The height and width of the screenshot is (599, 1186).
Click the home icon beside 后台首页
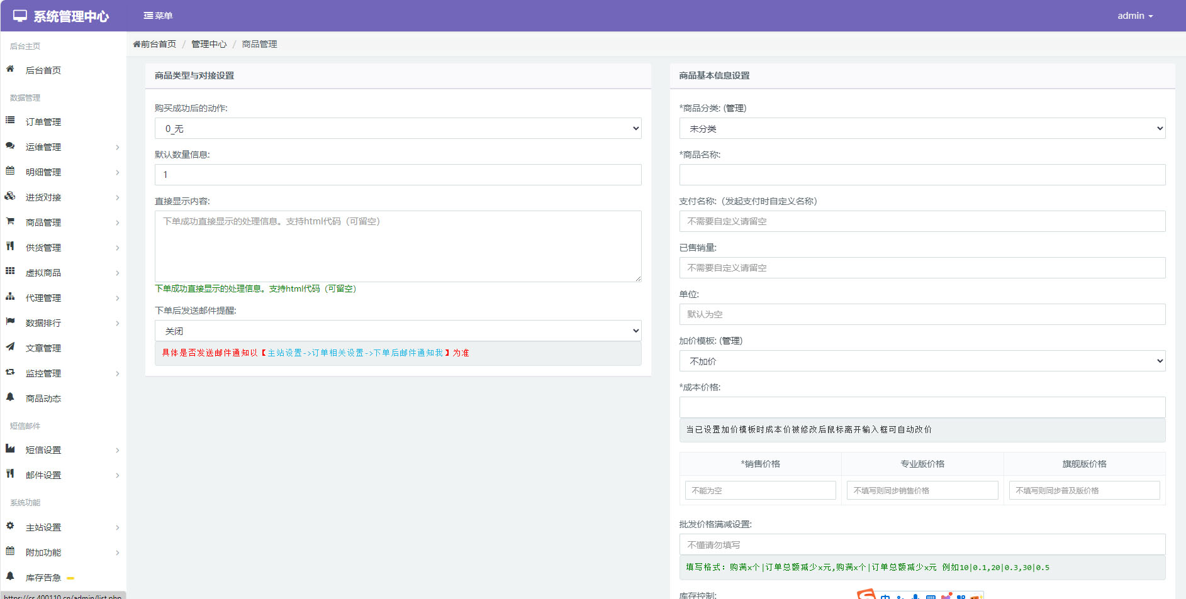[10, 69]
